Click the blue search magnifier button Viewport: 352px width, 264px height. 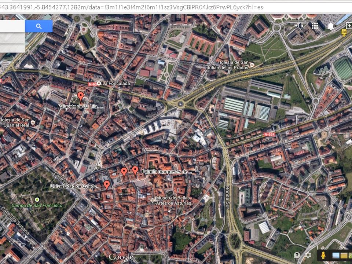(38, 26)
